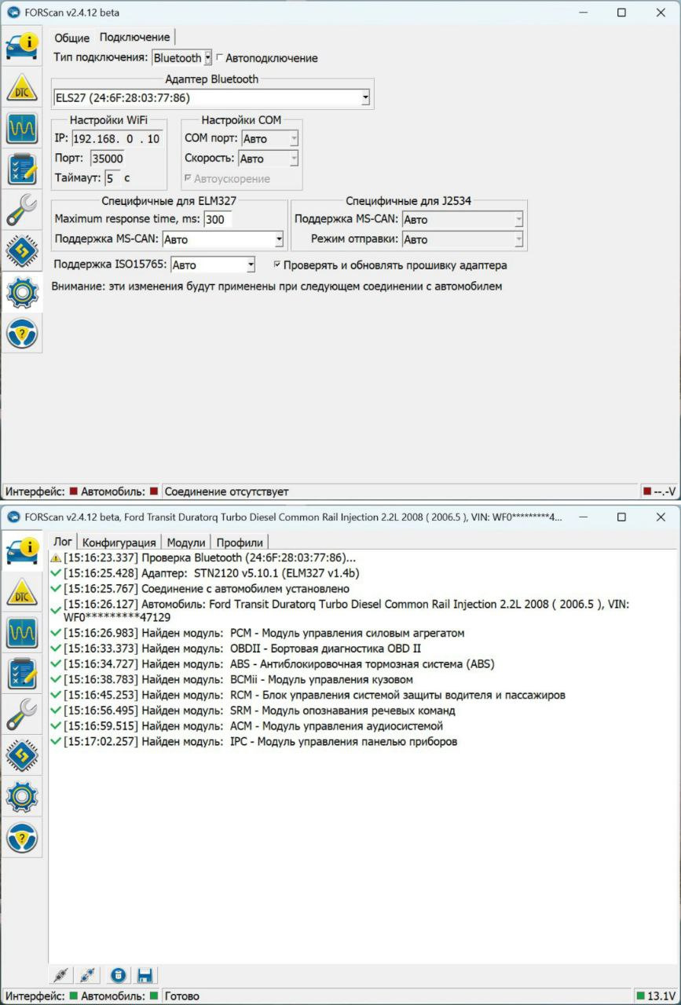Open oscilloscope dashboard icon in top window
Viewport: 681px width, 1005px height.
(22, 128)
